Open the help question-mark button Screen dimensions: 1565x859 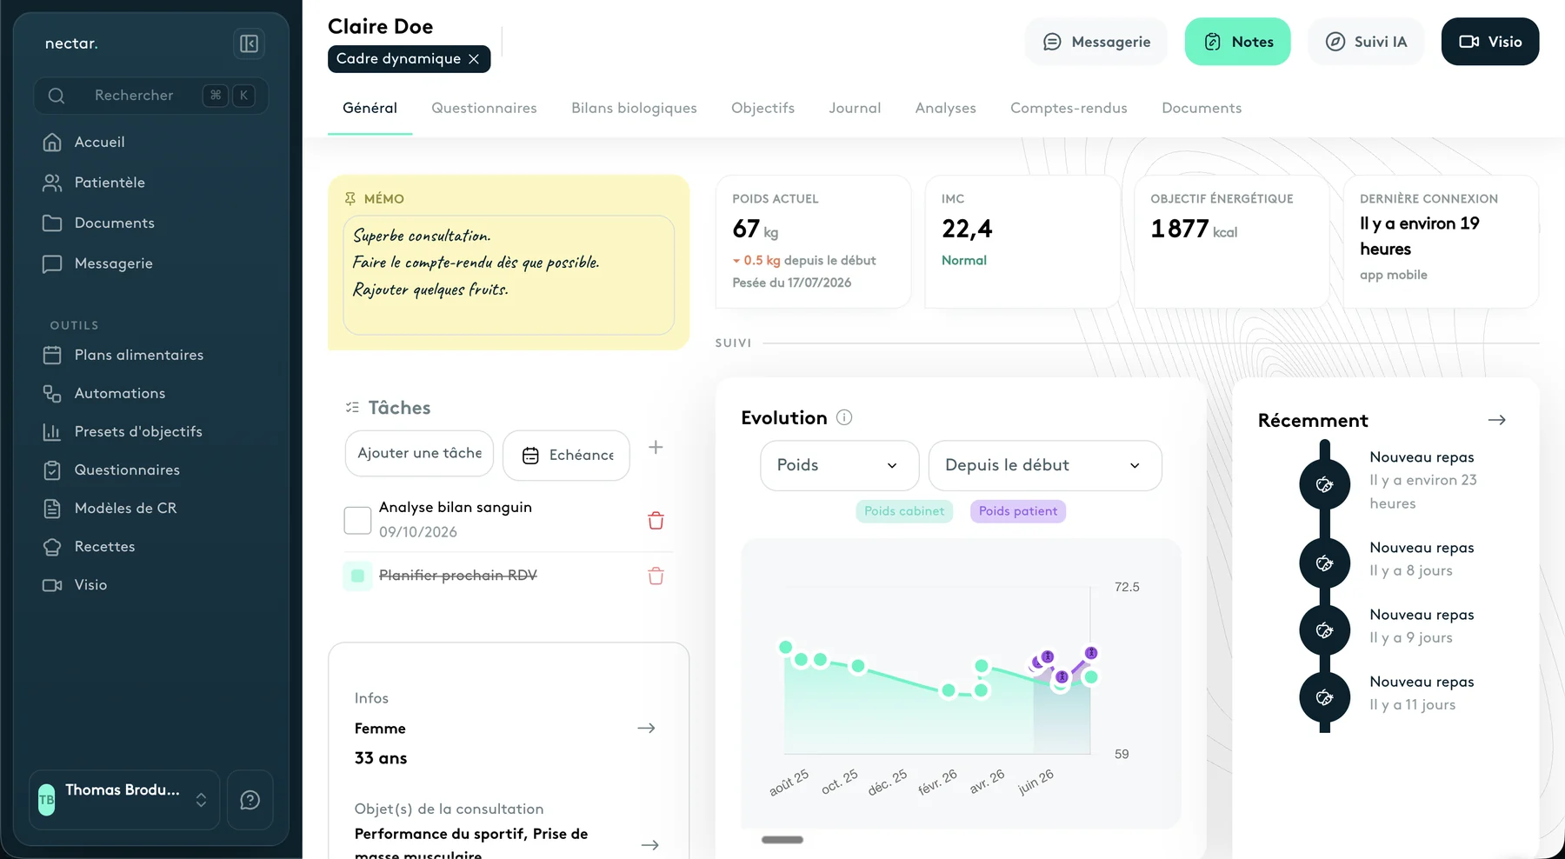point(250,800)
